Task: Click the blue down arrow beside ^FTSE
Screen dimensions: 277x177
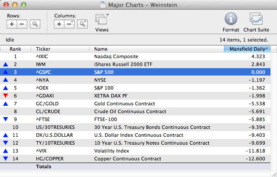Action: (x=5, y=119)
